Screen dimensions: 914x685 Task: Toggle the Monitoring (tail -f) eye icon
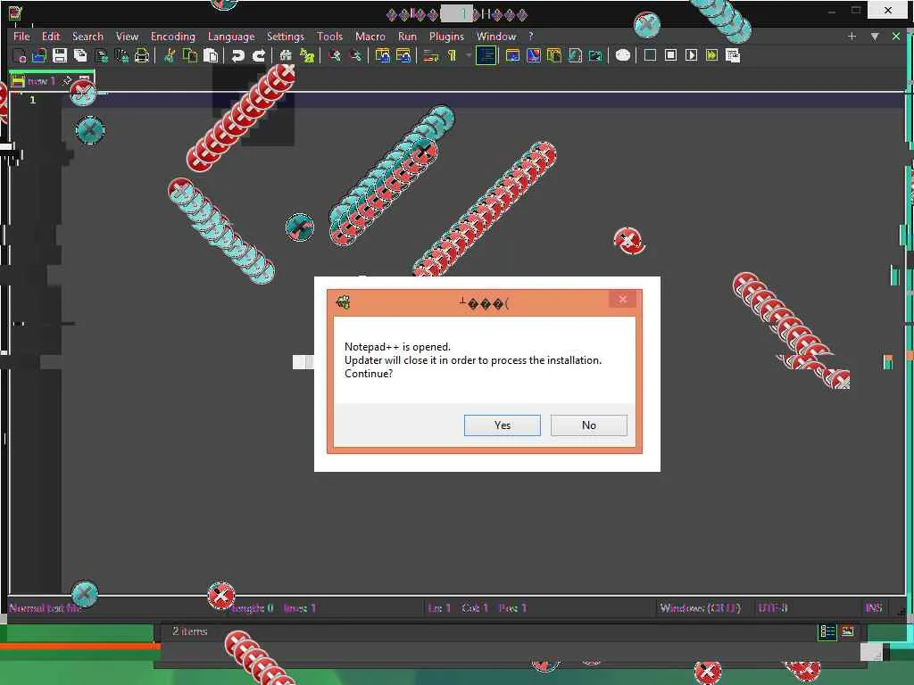coord(622,55)
